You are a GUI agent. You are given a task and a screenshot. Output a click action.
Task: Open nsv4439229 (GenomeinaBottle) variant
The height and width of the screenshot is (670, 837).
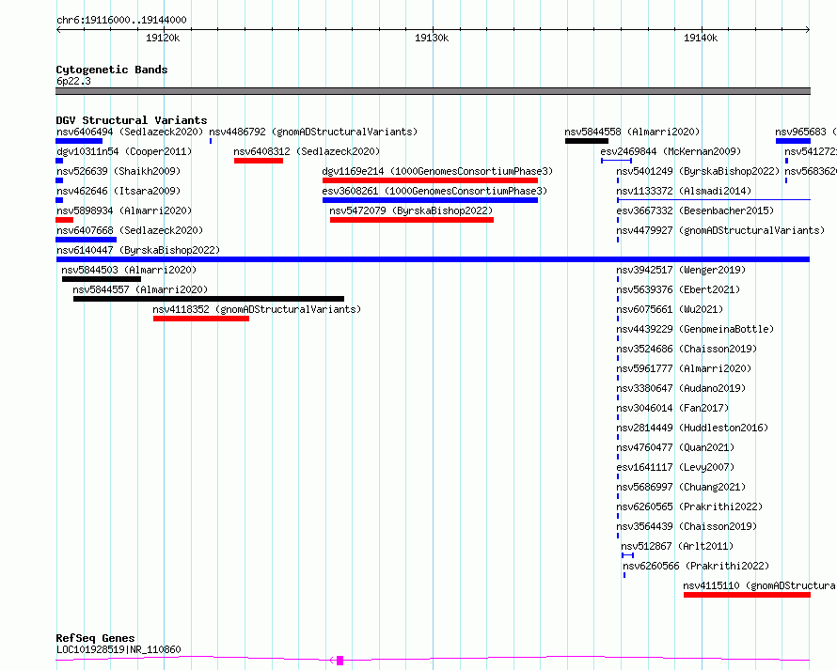point(695,329)
